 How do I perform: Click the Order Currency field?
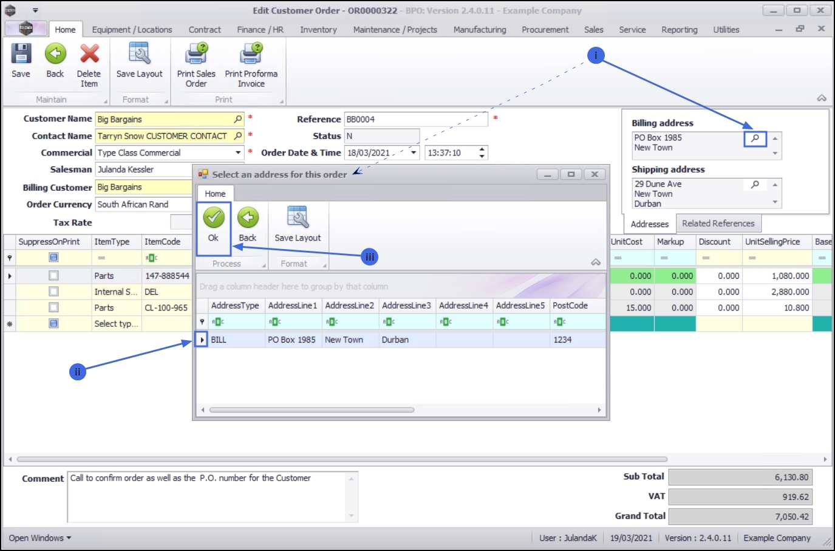144,205
